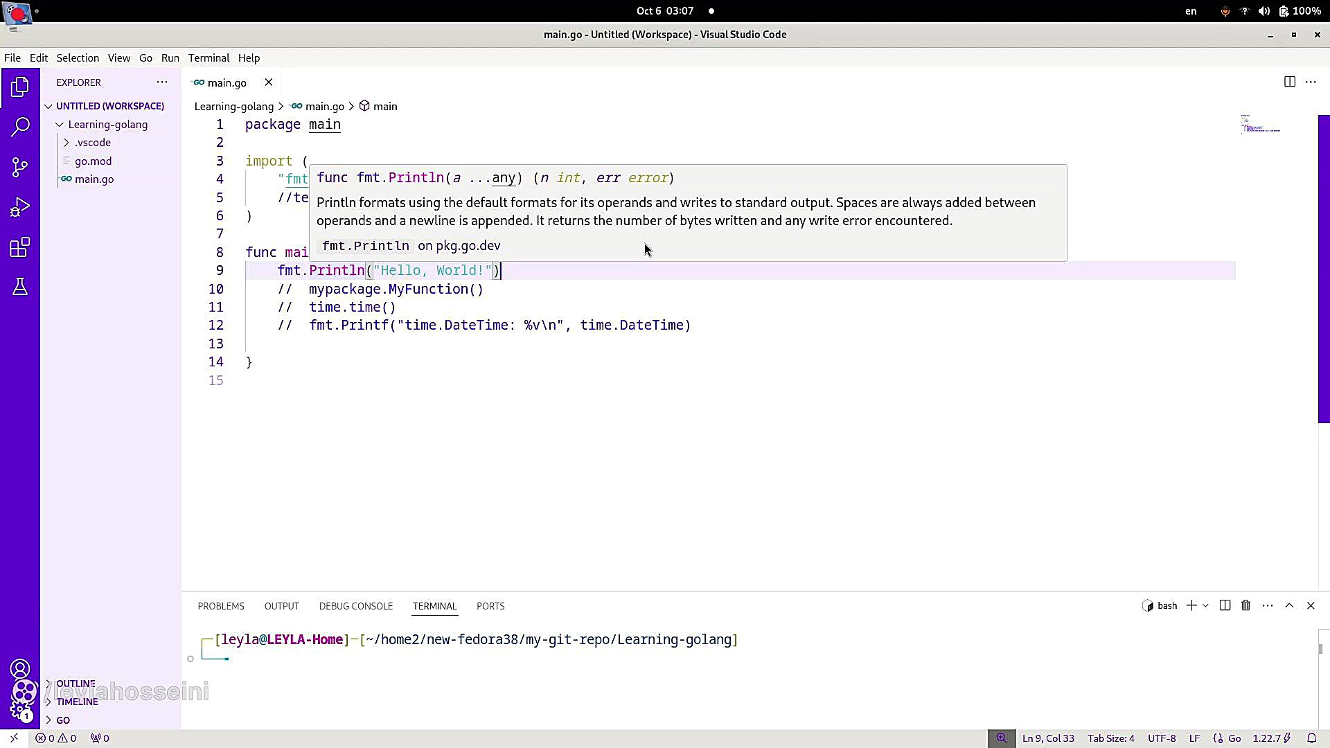Open the Selection menu
Viewport: 1330px width, 748px height.
tap(78, 58)
